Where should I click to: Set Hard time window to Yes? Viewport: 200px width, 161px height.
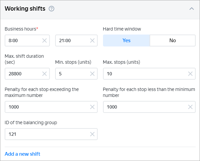(x=126, y=40)
